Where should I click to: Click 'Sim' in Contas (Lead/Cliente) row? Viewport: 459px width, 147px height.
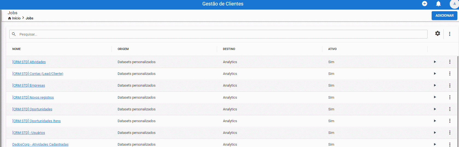(331, 74)
